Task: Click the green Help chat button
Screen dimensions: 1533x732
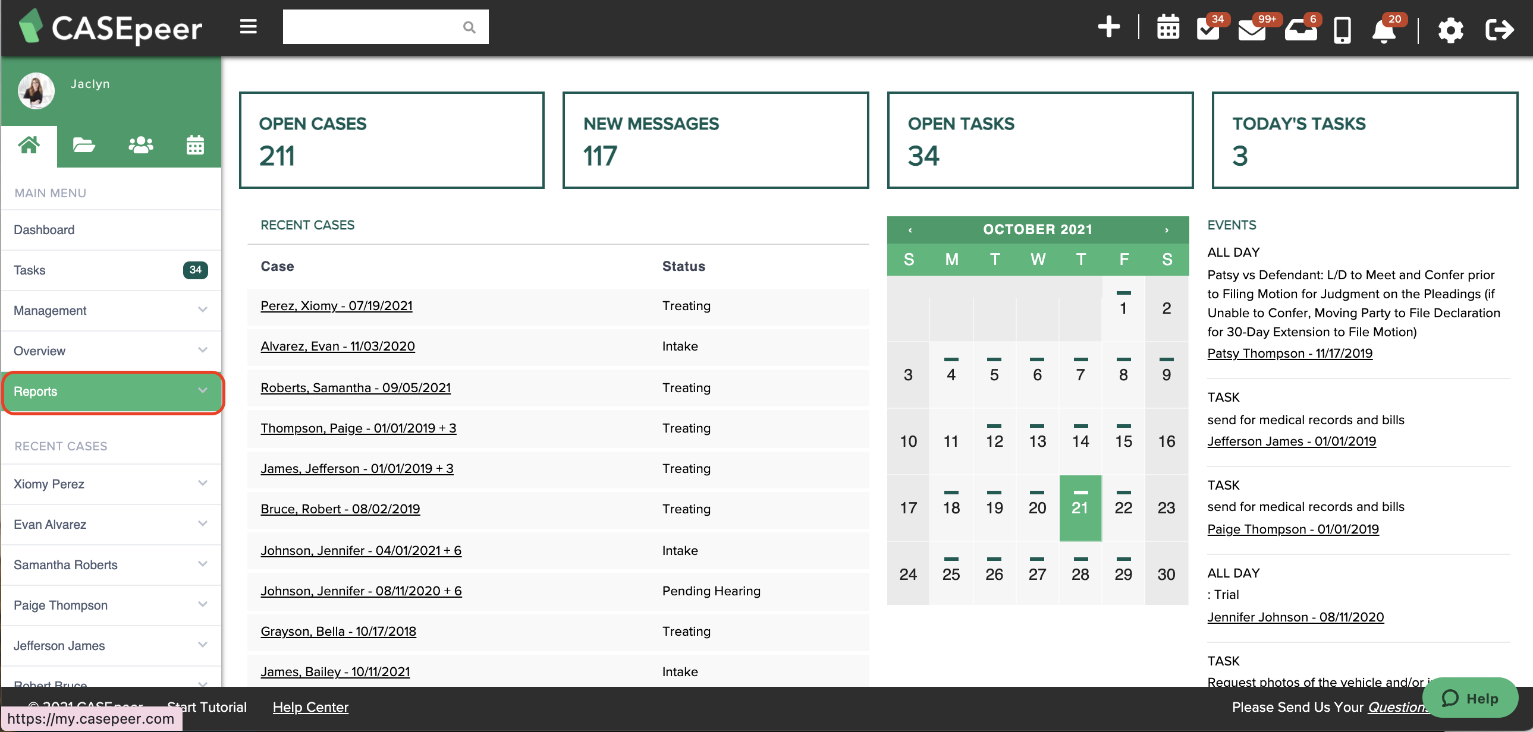Action: coord(1469,698)
